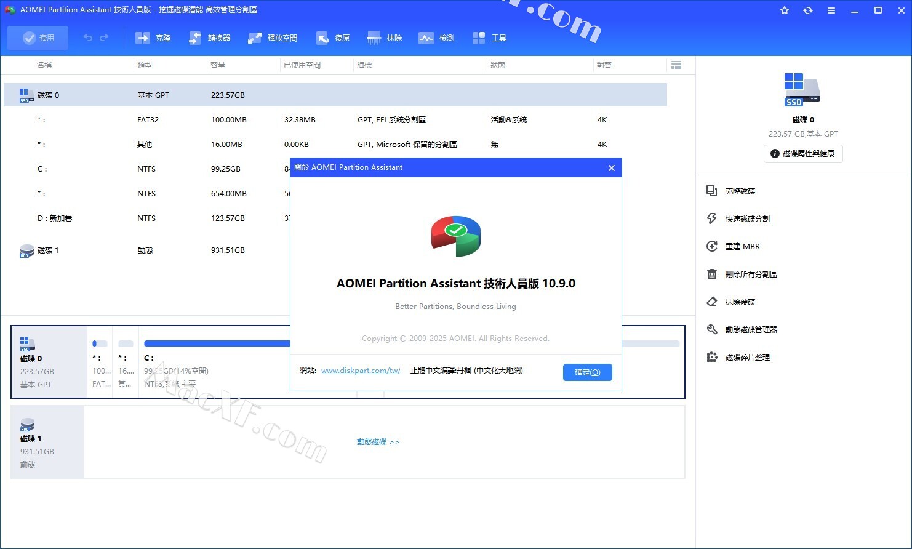Open the 工具 (Tools) toolbar menu
This screenshot has height=549, width=912.
point(490,38)
